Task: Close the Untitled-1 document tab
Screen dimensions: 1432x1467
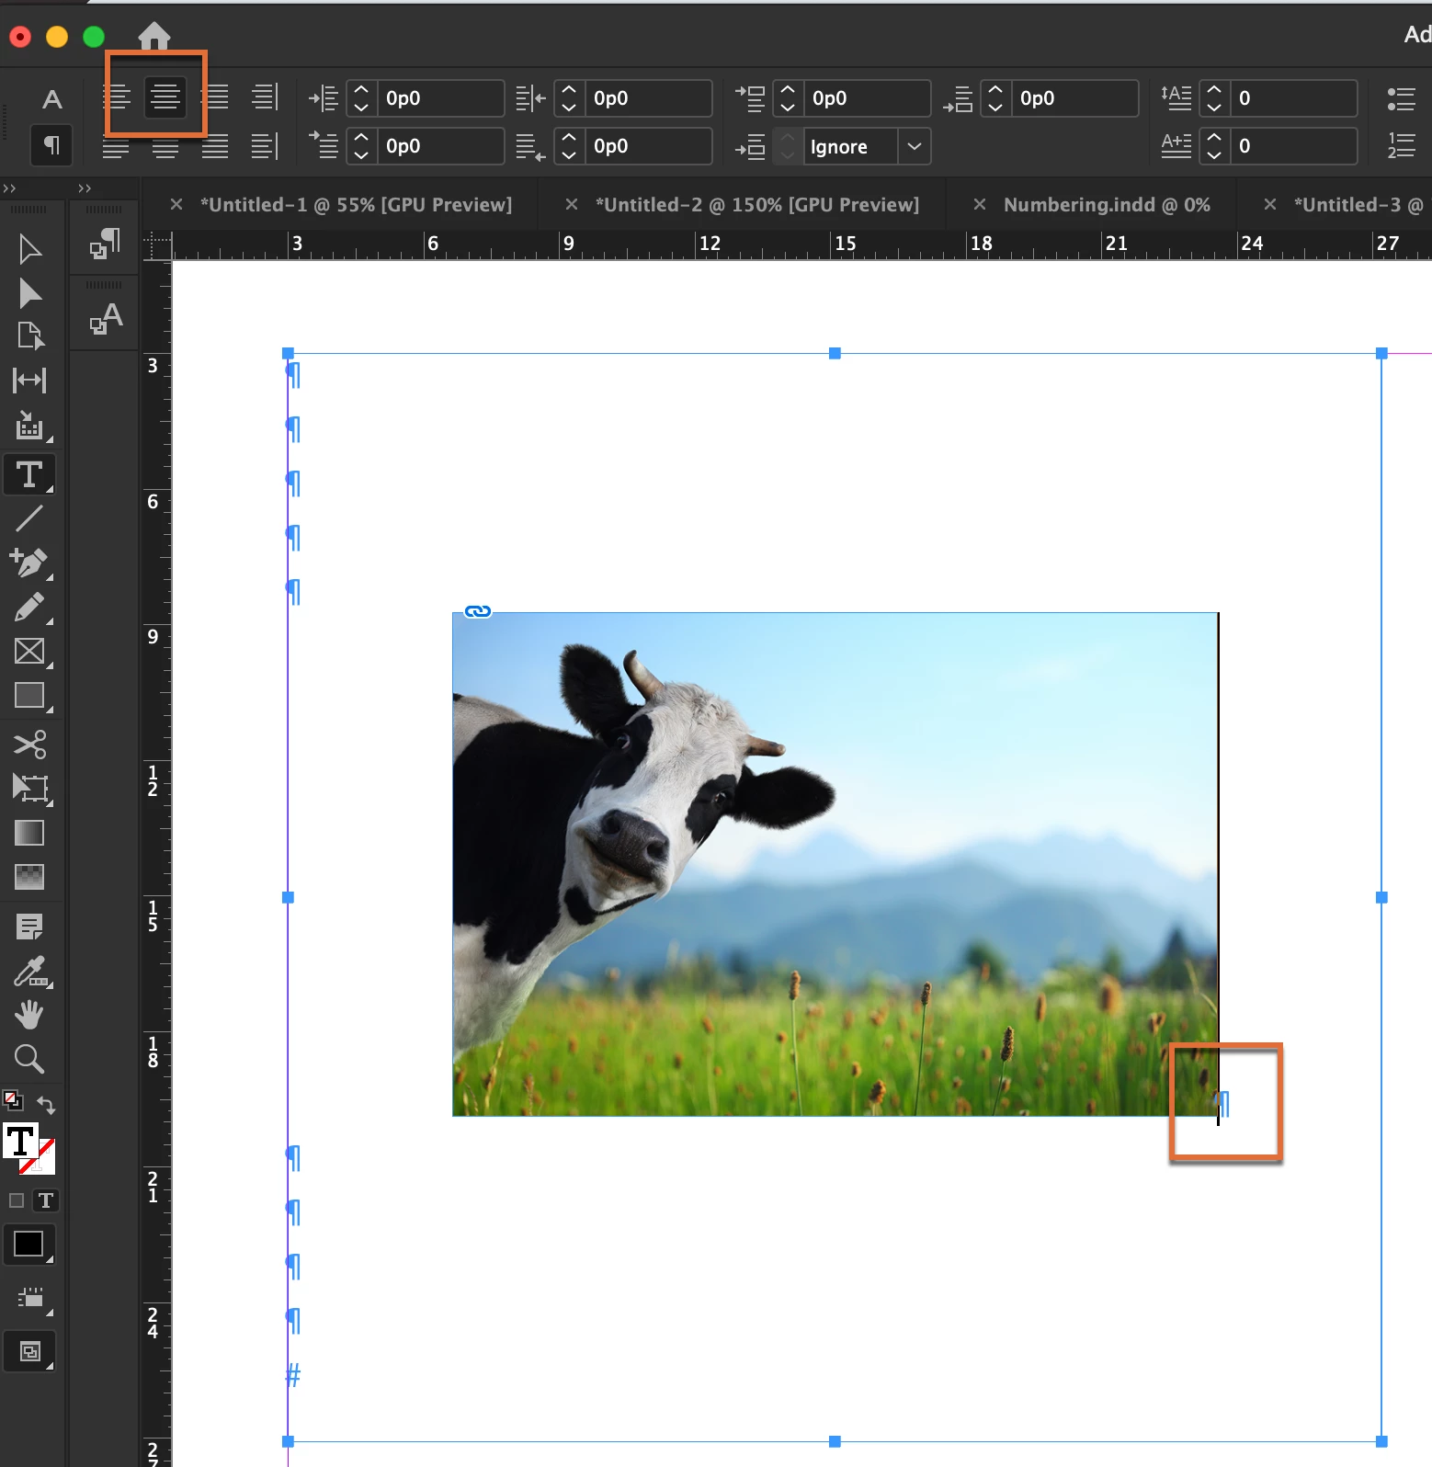Action: click(176, 204)
